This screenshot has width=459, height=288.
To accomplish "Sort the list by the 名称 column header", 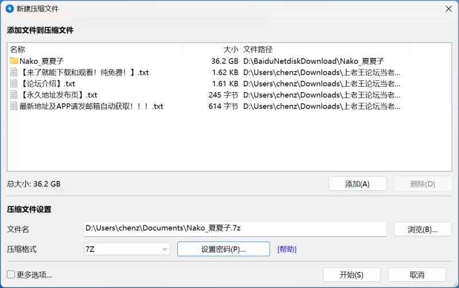I will coord(95,49).
